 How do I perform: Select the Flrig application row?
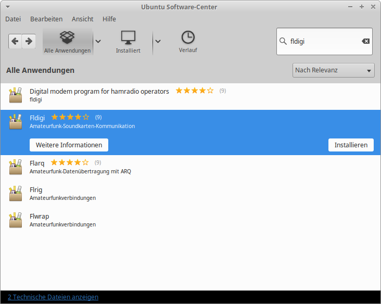click(190, 194)
